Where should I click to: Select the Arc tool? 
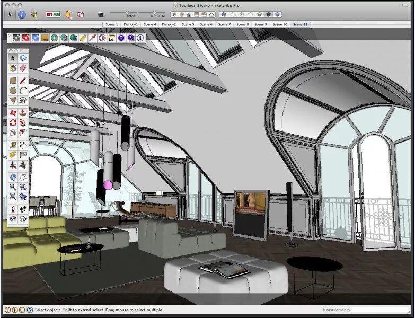pyautogui.click(x=23, y=91)
